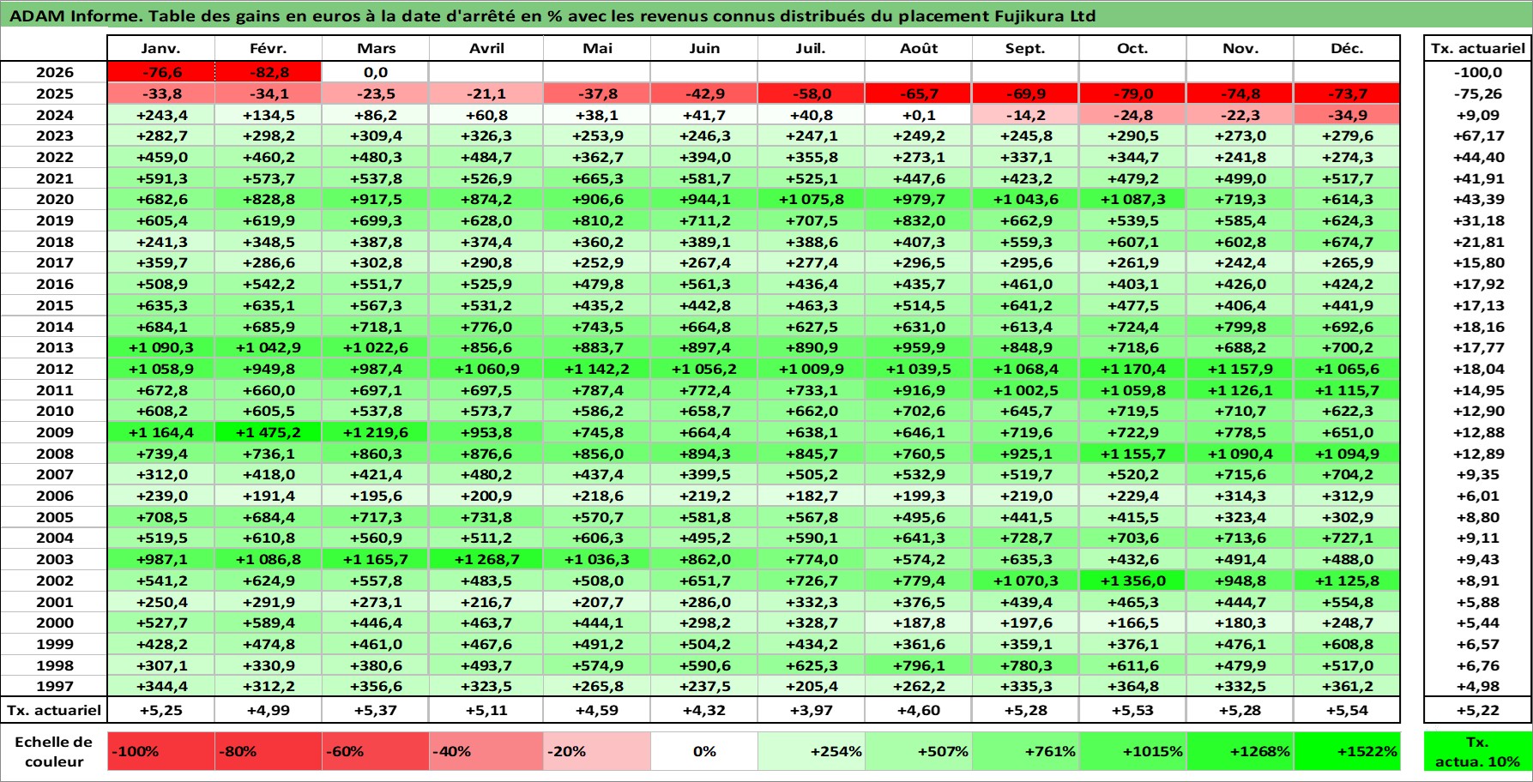This screenshot has width=1533, height=782.
Task: Click the Févr. column header
Action: [269, 48]
